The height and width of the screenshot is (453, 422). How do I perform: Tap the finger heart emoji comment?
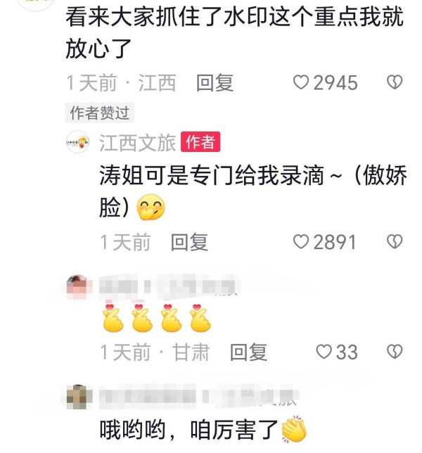157,318
